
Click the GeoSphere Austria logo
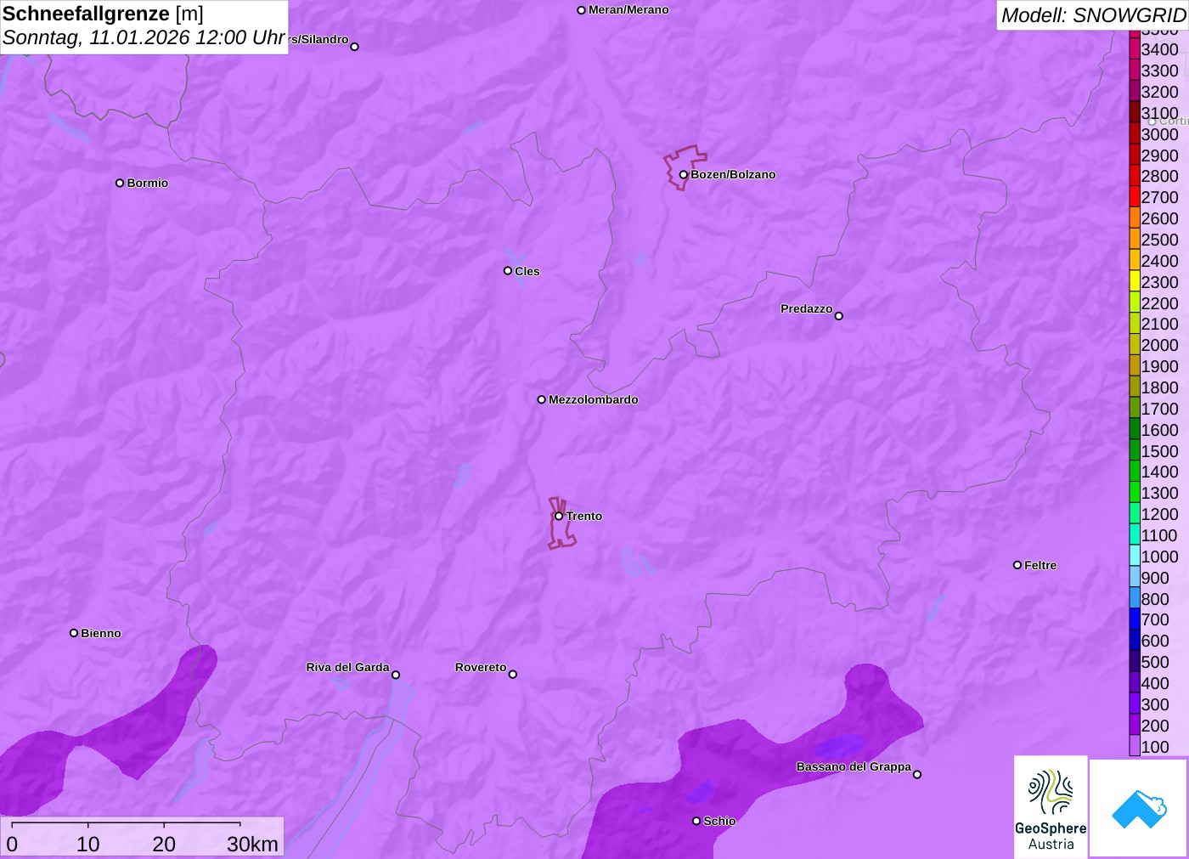(1051, 807)
